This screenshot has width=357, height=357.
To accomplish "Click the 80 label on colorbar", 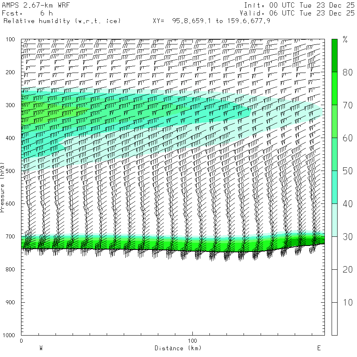I will (347, 72).
